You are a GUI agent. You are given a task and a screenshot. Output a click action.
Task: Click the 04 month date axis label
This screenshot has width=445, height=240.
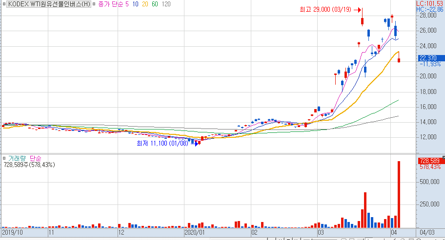coord(394,233)
